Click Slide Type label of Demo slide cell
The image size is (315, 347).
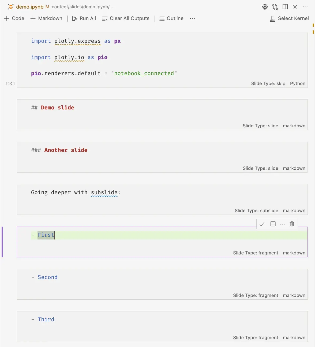coord(260,126)
